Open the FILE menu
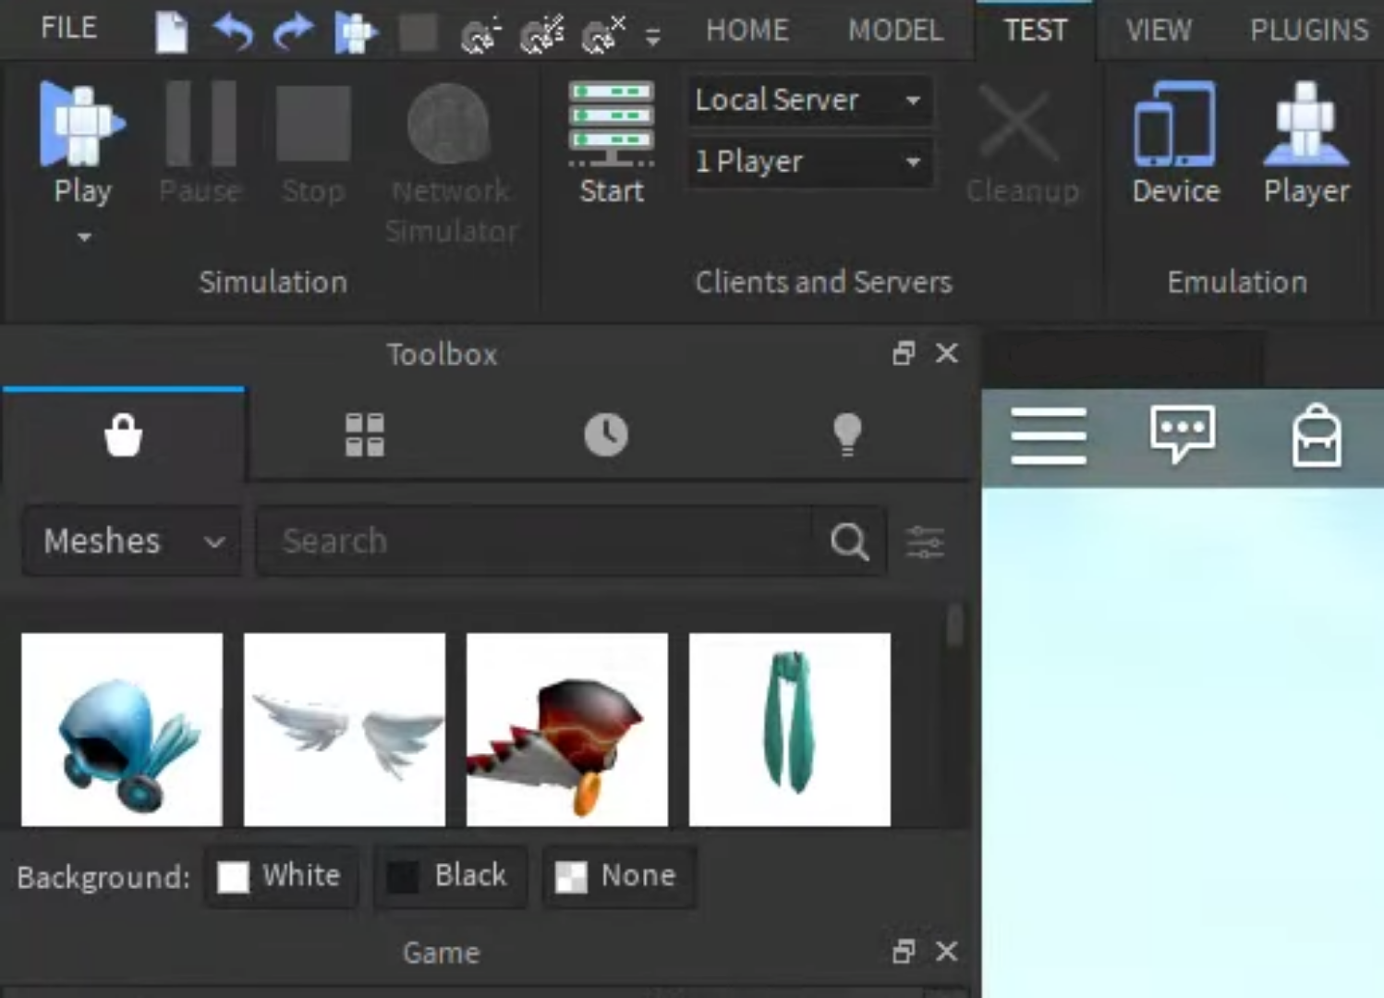This screenshot has height=998, width=1384. [x=68, y=28]
